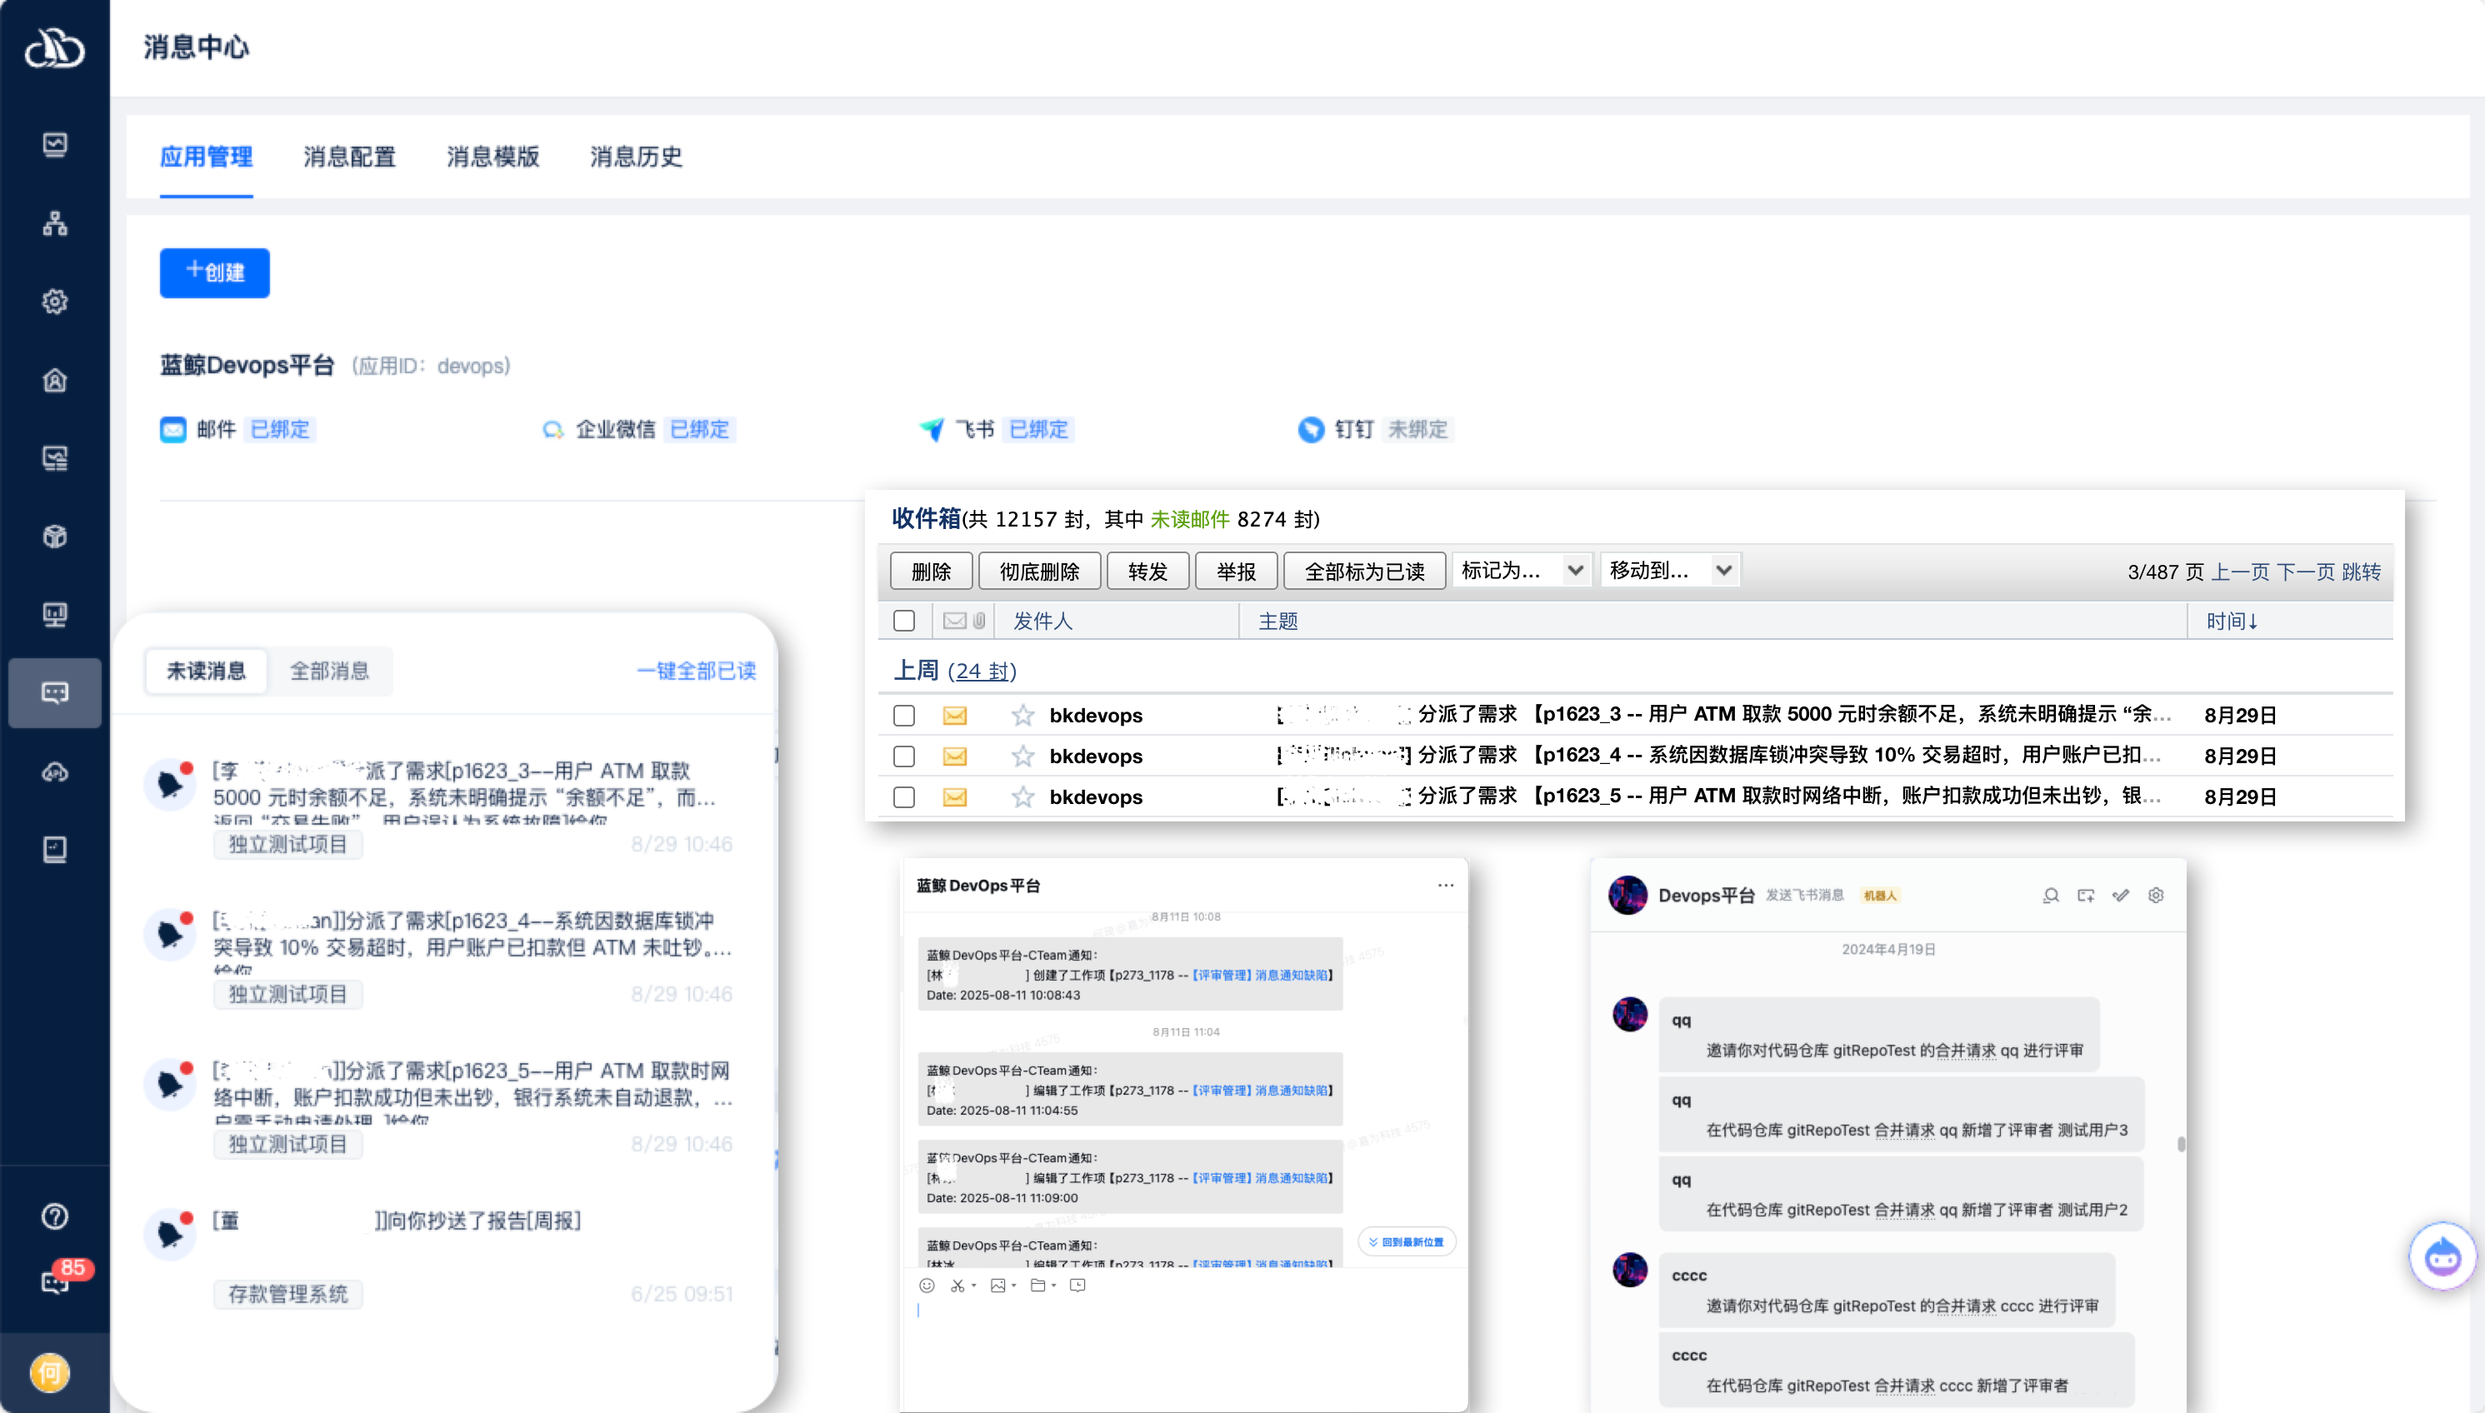The height and width of the screenshot is (1413, 2485).
Task: Open the emoji picker in chat toolbar
Action: point(926,1285)
